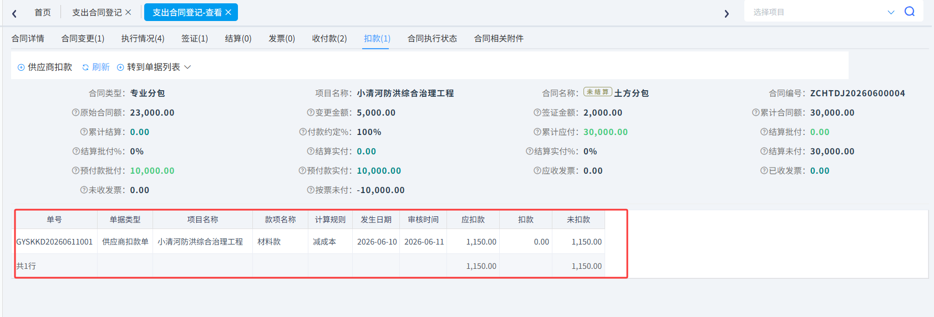Go to previous tabs with left chevron
This screenshot has width=934, height=317.
14,13
